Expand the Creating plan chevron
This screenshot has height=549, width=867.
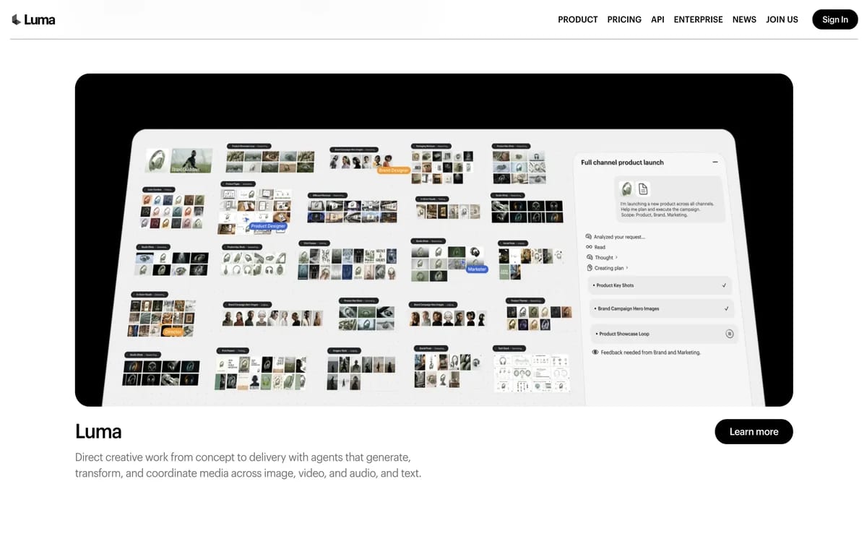coord(627,268)
